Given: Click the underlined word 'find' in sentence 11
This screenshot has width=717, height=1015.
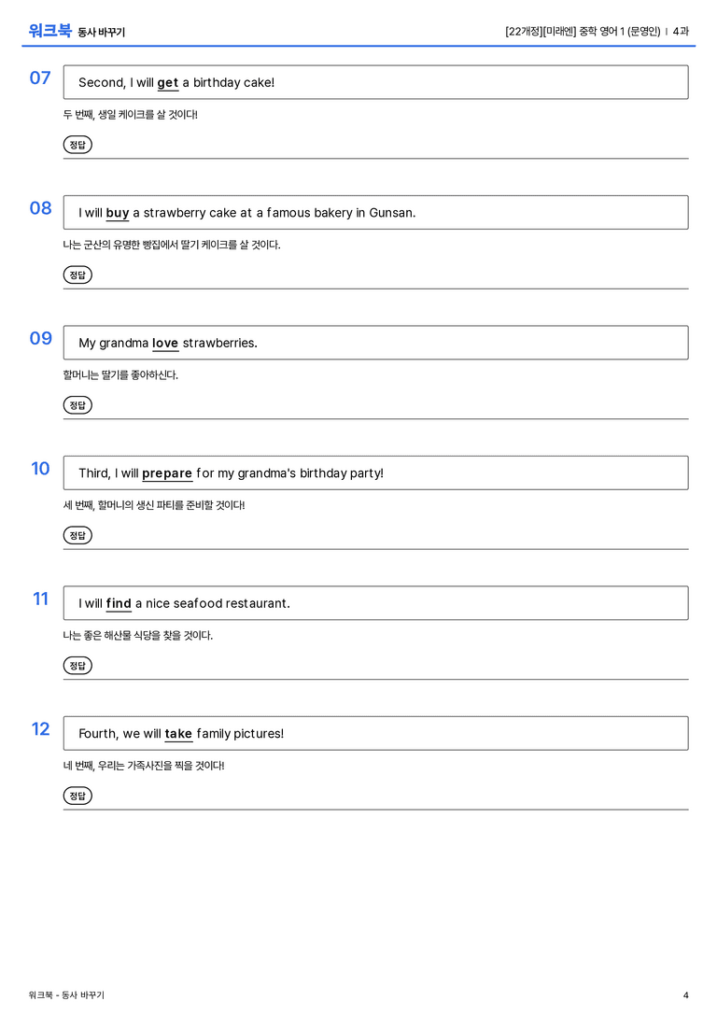Looking at the screenshot, I should 119,603.
